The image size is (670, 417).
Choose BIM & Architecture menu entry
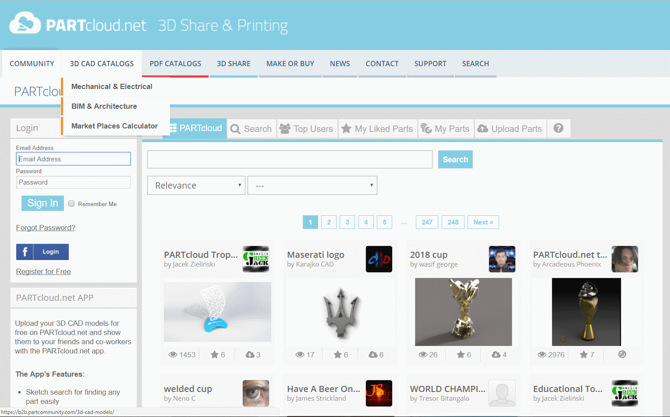click(x=104, y=107)
